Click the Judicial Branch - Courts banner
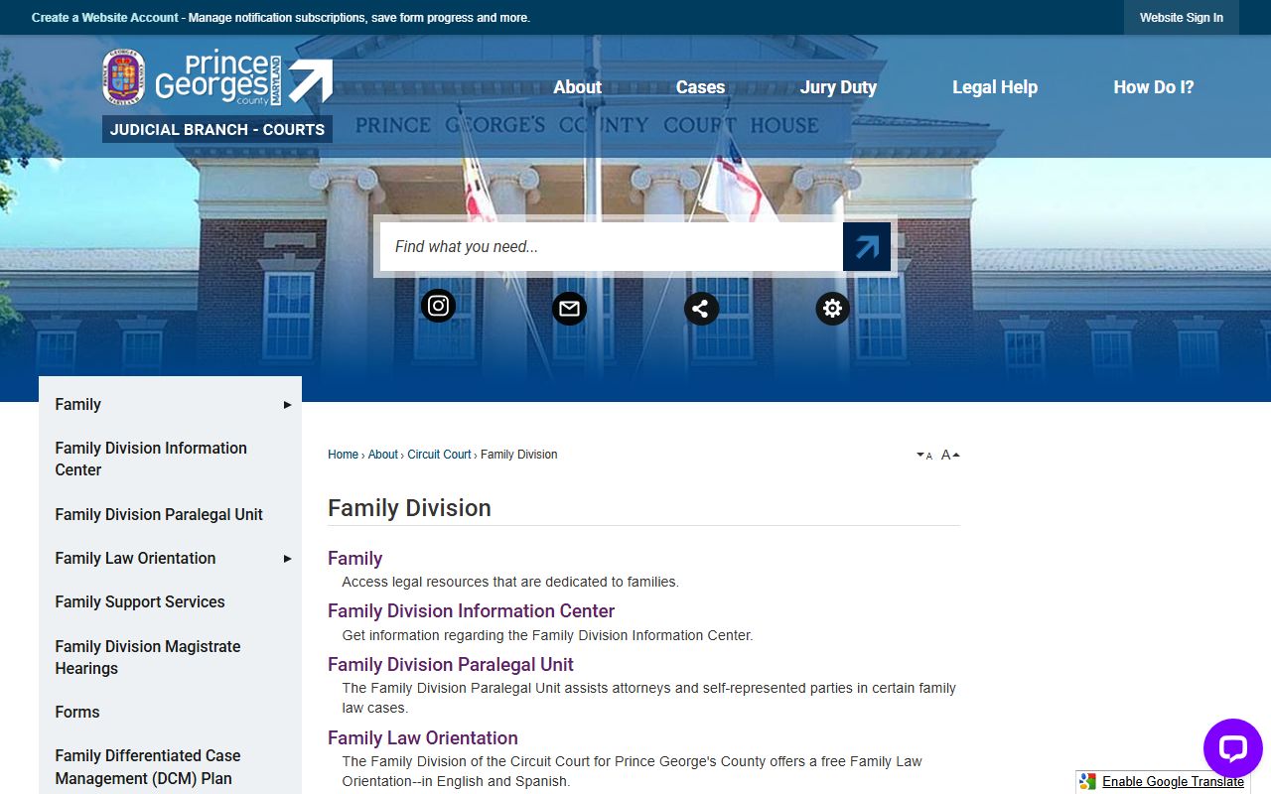Screen dimensions: 1271x794 pyautogui.click(x=217, y=129)
